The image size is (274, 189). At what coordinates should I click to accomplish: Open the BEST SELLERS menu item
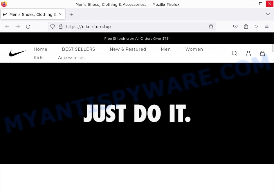coord(78,49)
